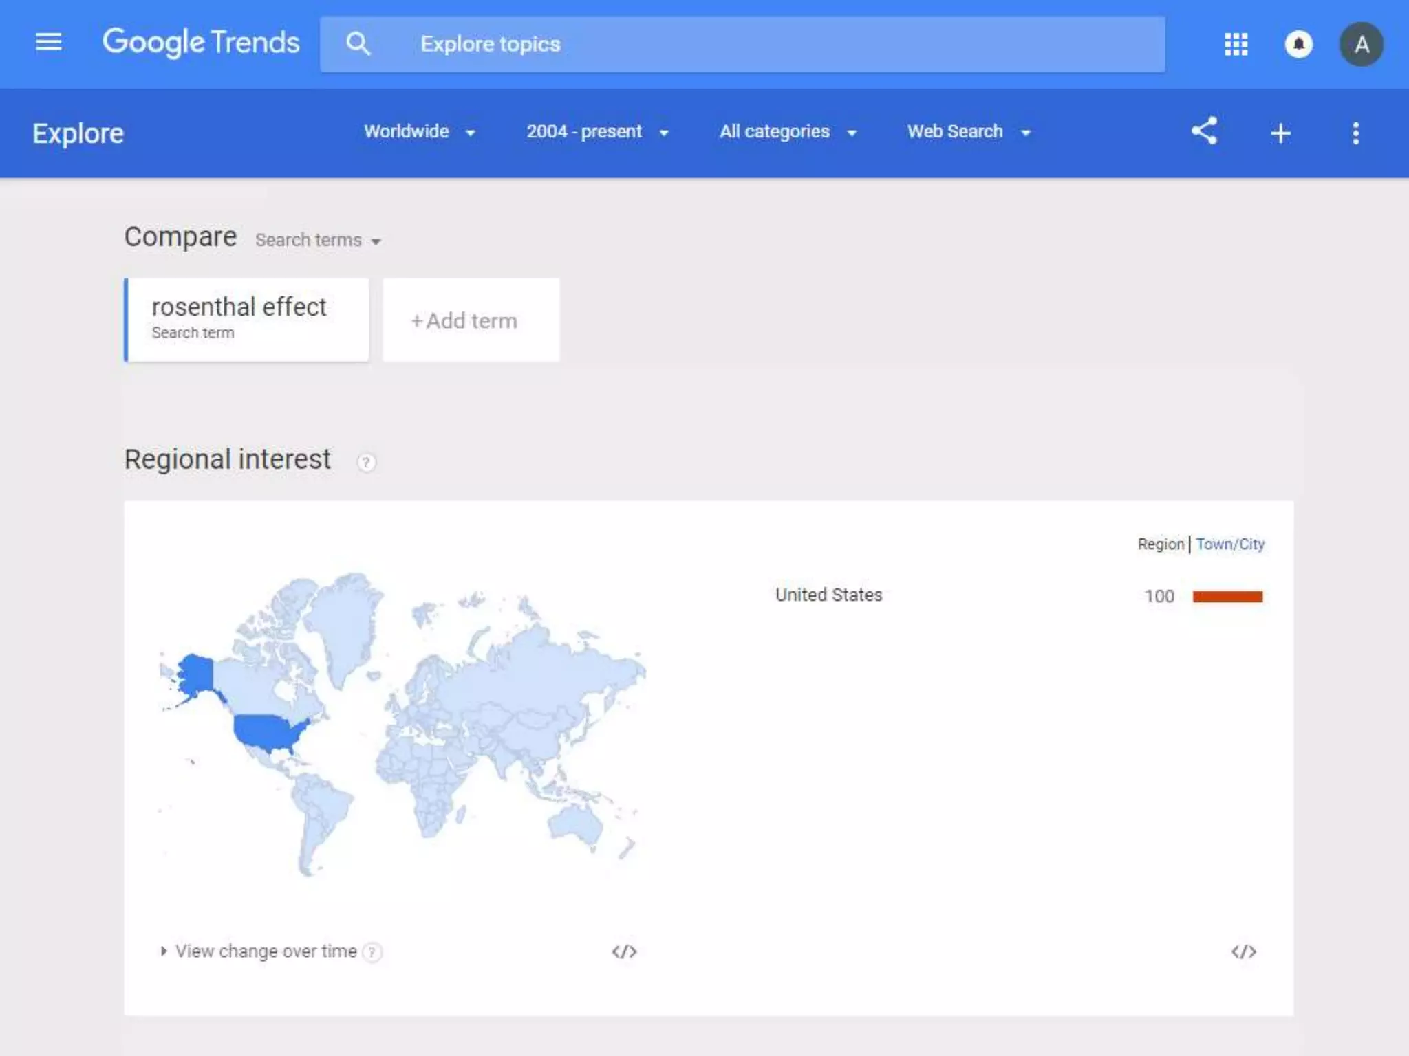Open the notifications bell
The width and height of the screenshot is (1409, 1056).
click(x=1298, y=45)
